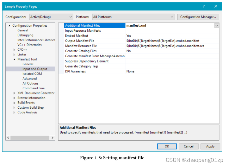Expand the Build Events node
228x166 pixels.
(14, 103)
